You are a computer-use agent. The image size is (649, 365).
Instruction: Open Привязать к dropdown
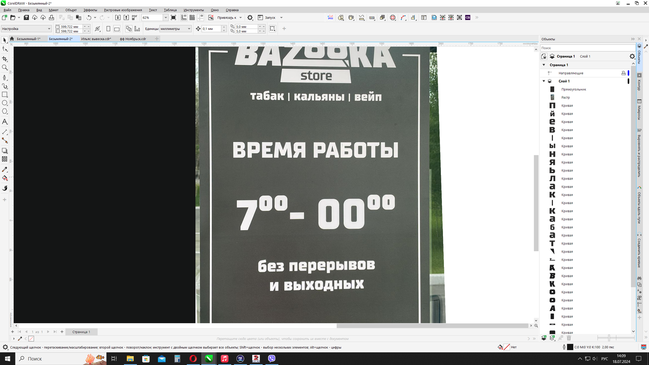point(241,18)
